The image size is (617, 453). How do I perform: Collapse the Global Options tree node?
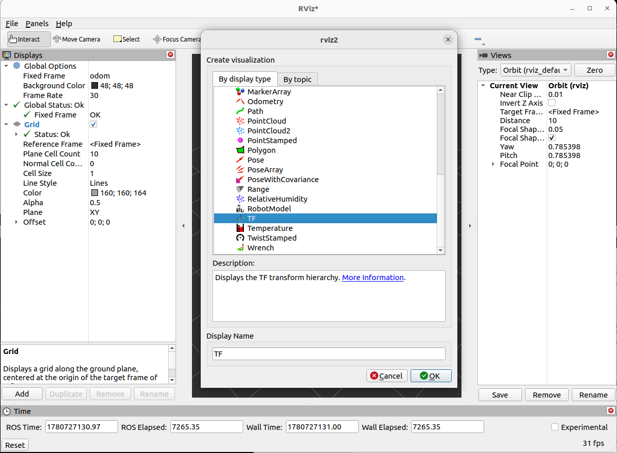click(x=6, y=66)
